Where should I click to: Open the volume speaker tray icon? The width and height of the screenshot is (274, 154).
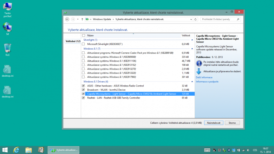coord(248,150)
